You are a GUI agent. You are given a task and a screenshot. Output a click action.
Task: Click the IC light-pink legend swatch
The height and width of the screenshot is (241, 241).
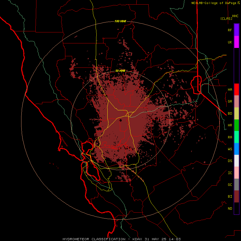[236, 173]
